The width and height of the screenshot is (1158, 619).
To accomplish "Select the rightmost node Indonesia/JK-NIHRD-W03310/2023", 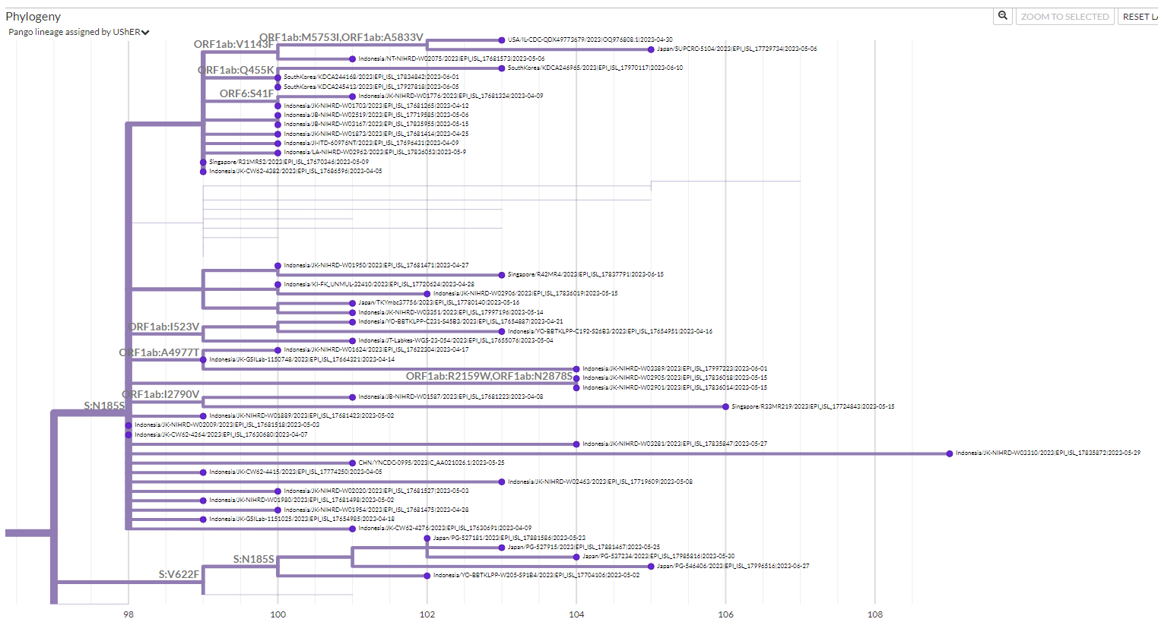I will [948, 453].
